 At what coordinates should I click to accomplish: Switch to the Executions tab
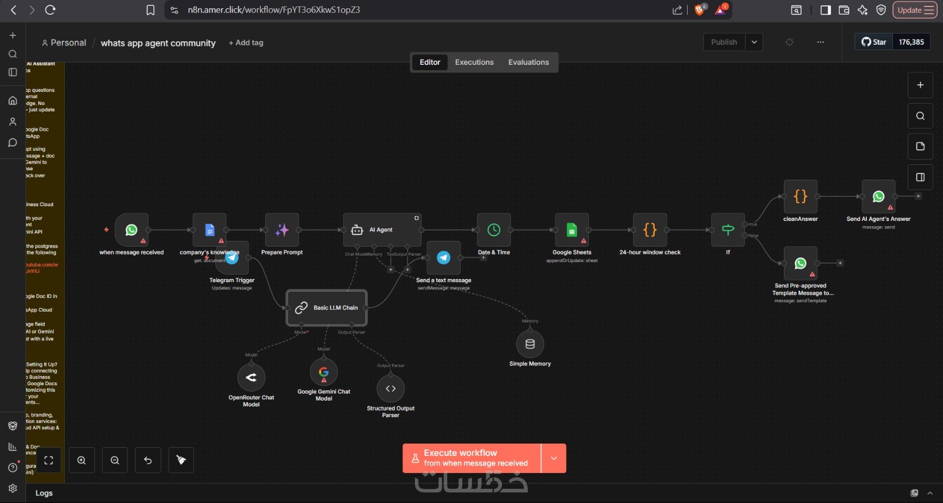474,62
